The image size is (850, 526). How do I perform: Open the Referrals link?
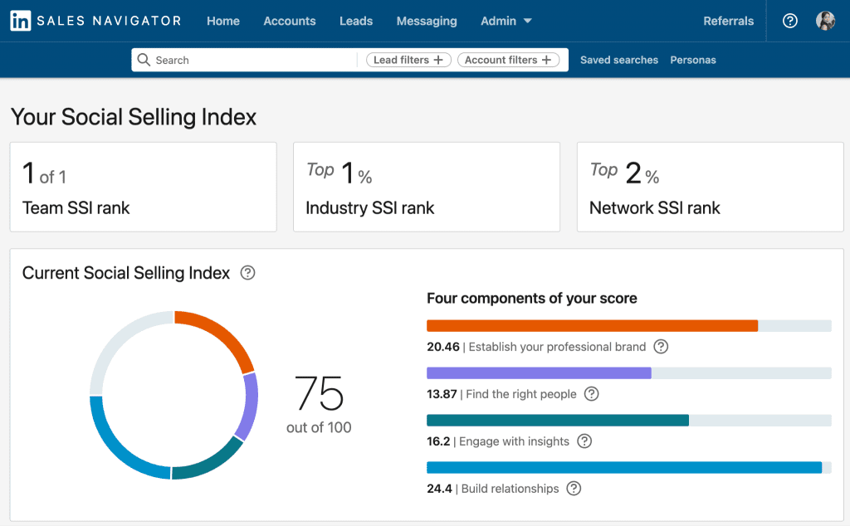tap(729, 21)
